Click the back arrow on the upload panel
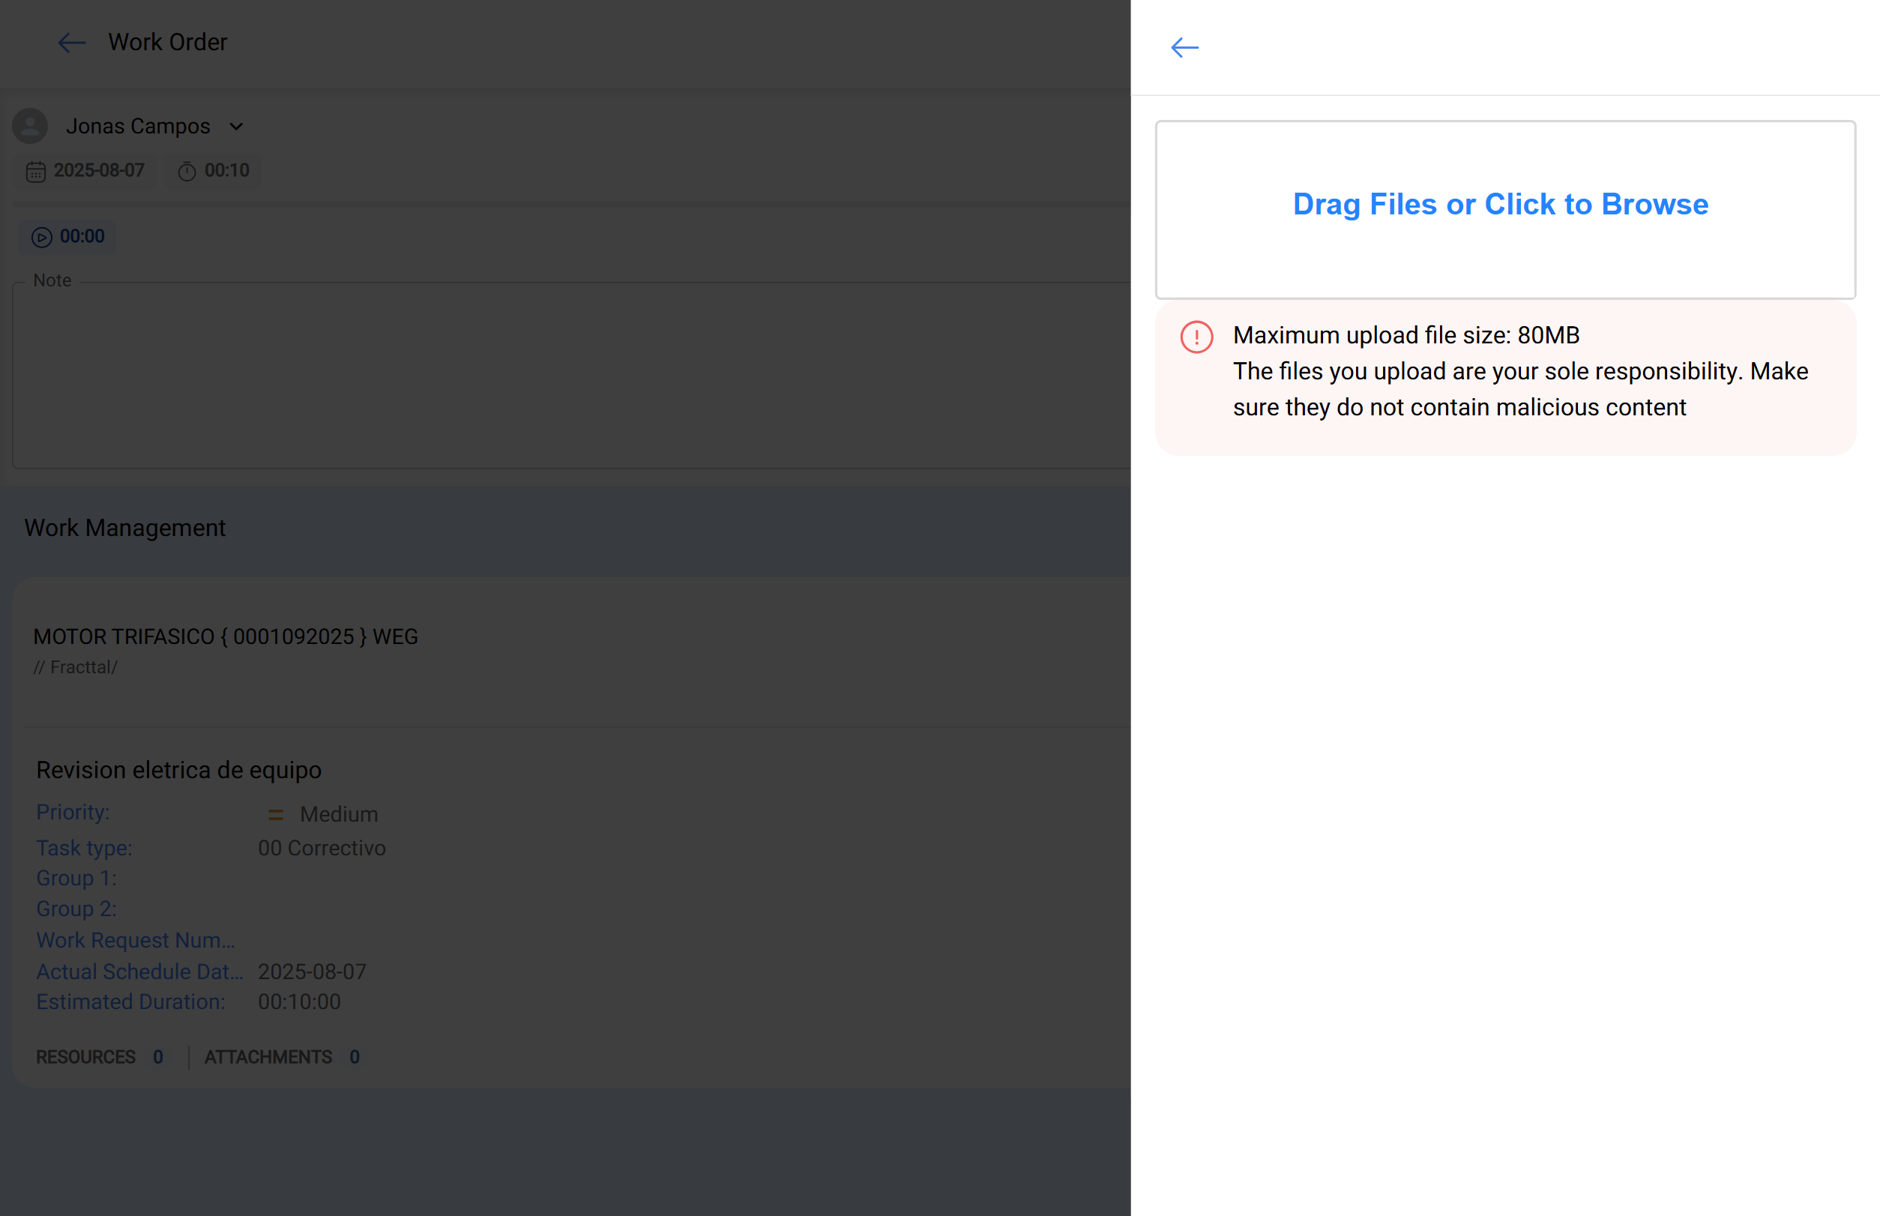The height and width of the screenshot is (1216, 1880). click(1184, 47)
